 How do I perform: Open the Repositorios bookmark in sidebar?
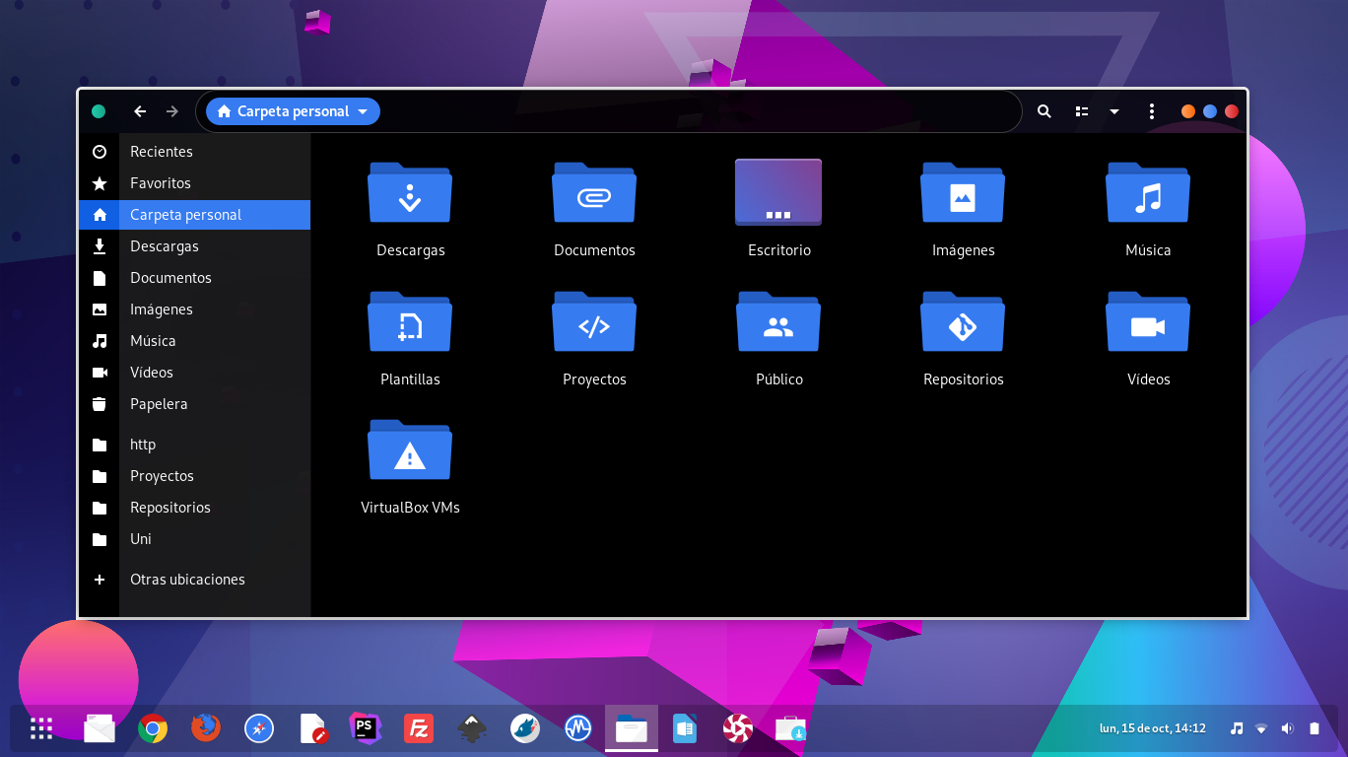pyautogui.click(x=194, y=508)
